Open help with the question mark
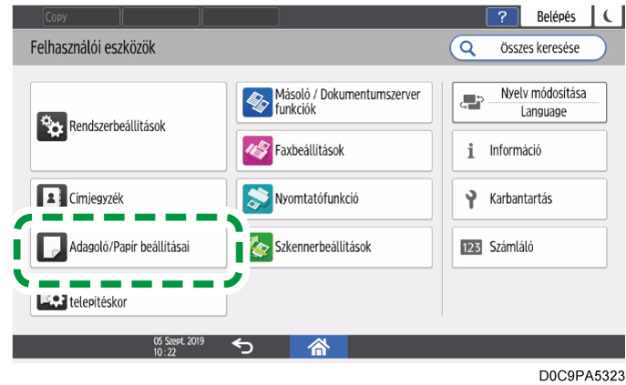This screenshot has width=626, height=385. [x=502, y=16]
